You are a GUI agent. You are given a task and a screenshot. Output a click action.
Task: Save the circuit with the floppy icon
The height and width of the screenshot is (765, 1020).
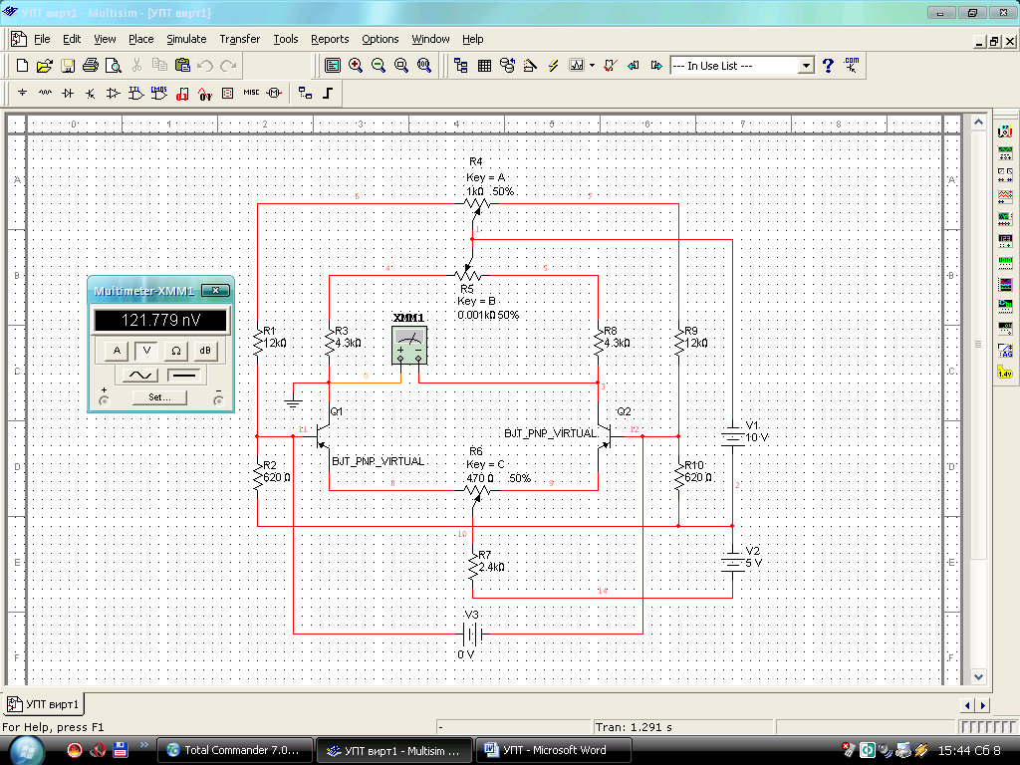[68, 66]
